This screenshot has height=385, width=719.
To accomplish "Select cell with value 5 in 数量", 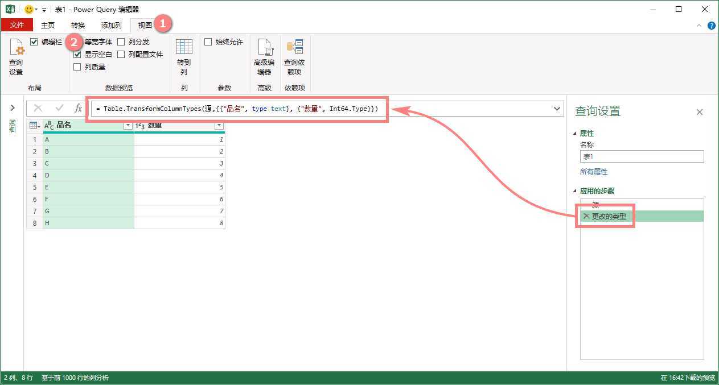I will coord(179,187).
